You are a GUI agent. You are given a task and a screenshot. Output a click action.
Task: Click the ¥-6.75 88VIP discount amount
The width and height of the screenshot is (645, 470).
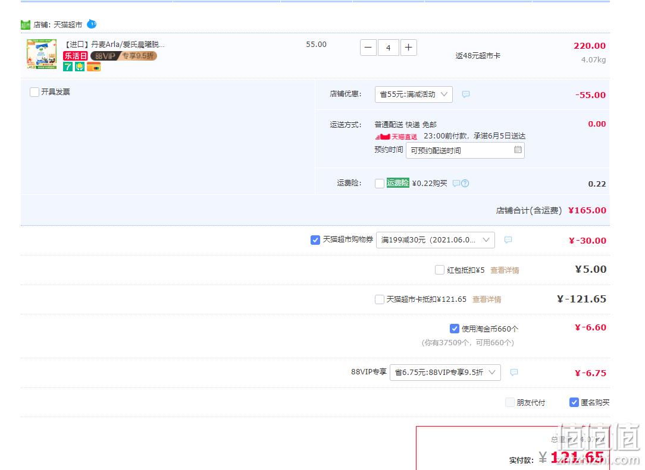(590, 373)
